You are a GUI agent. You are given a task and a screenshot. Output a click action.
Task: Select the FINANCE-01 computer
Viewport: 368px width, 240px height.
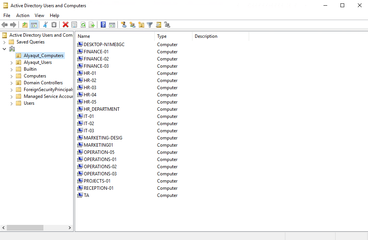click(96, 51)
